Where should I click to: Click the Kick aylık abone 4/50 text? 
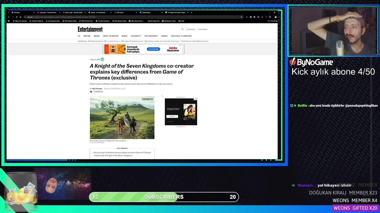coord(333,72)
